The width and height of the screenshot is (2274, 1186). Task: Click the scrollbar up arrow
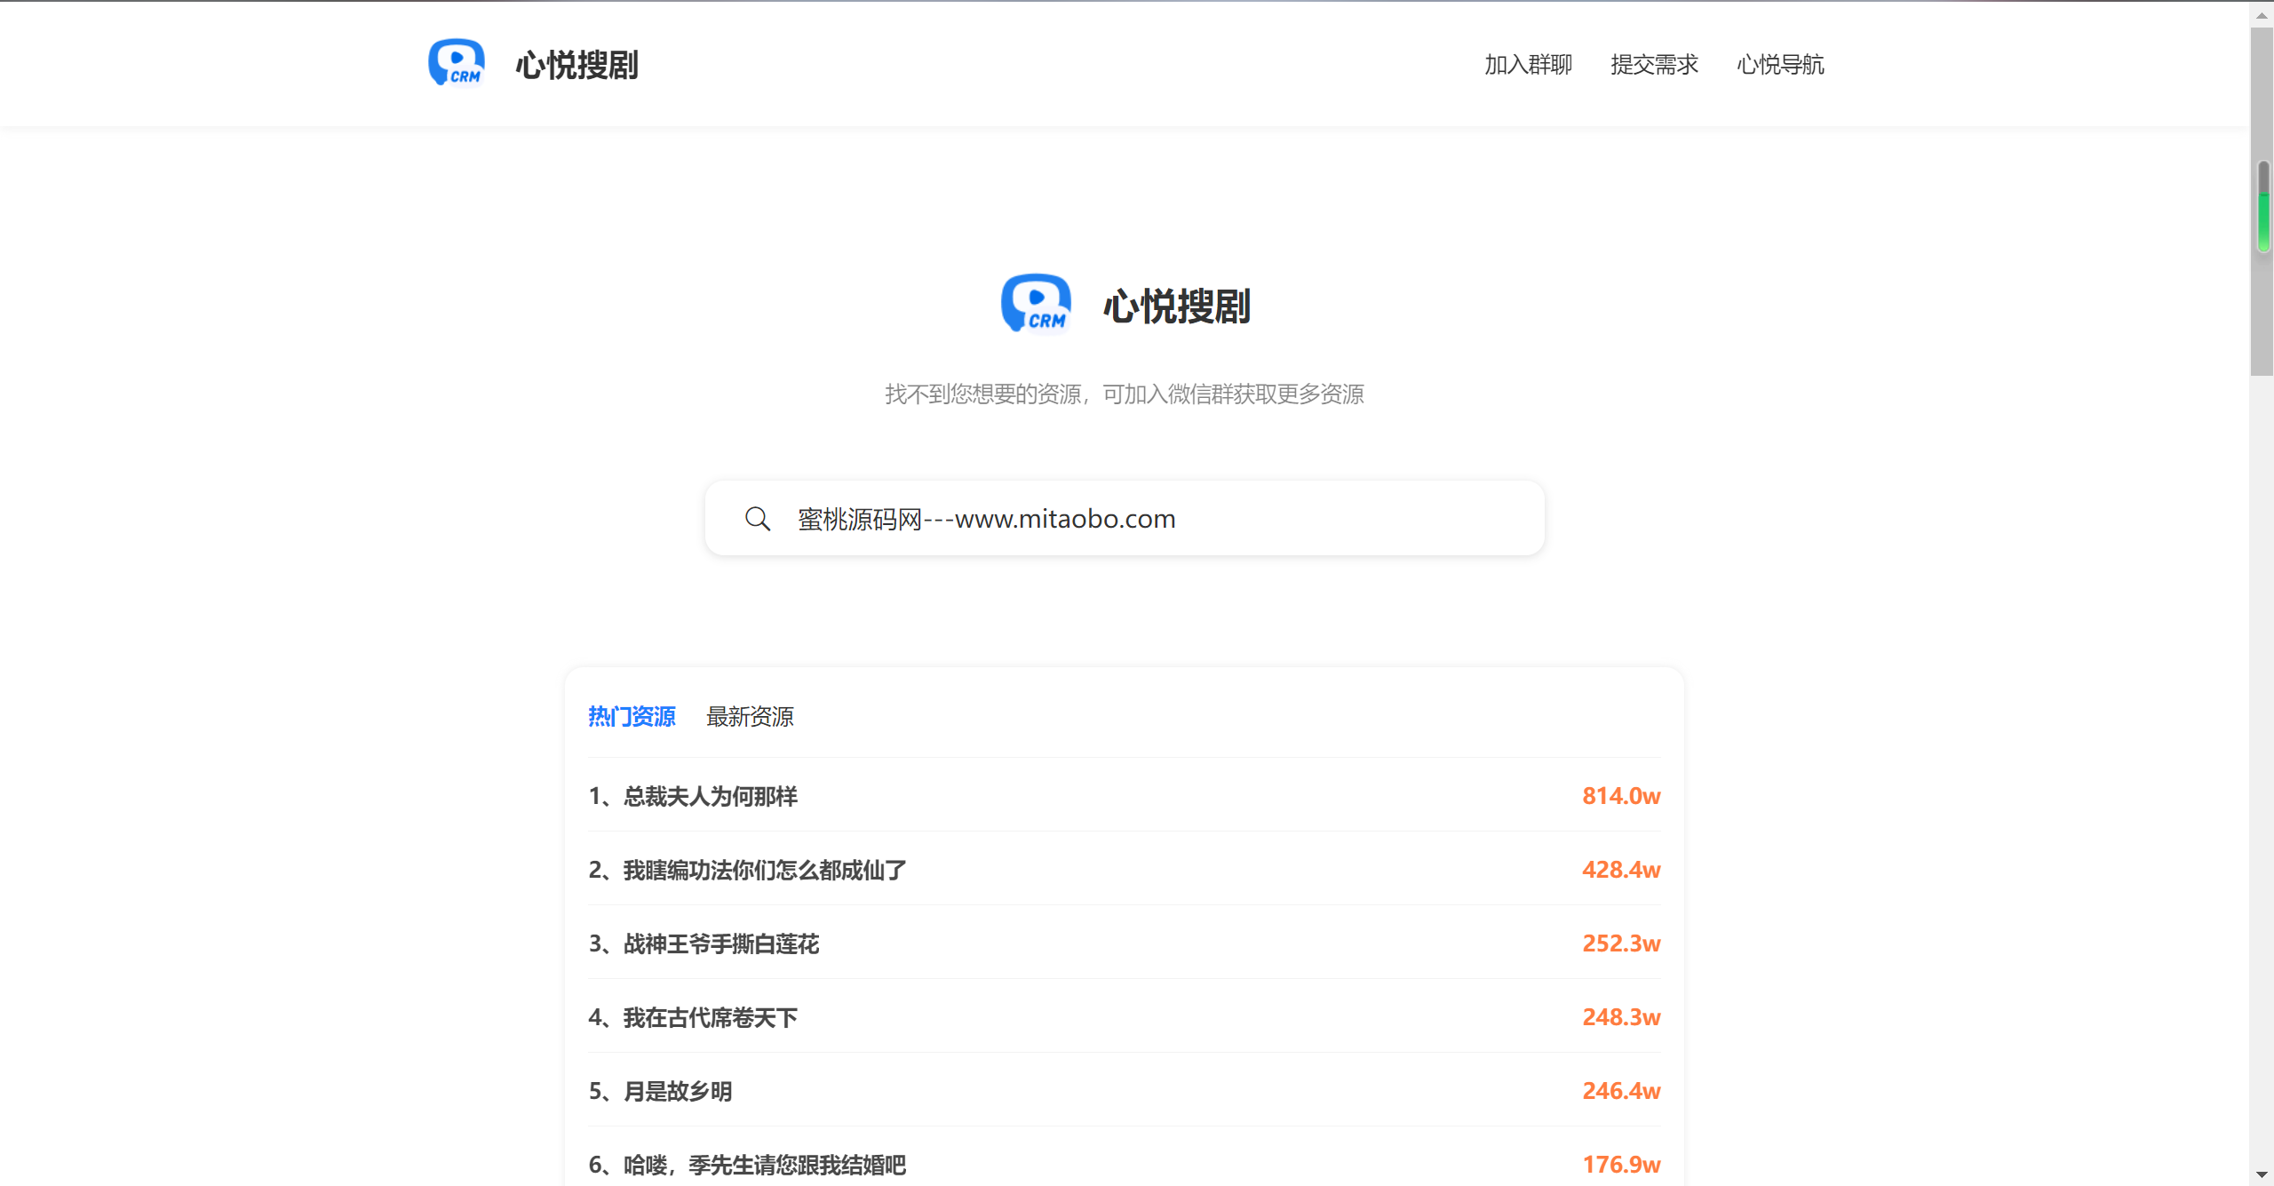(x=2262, y=15)
